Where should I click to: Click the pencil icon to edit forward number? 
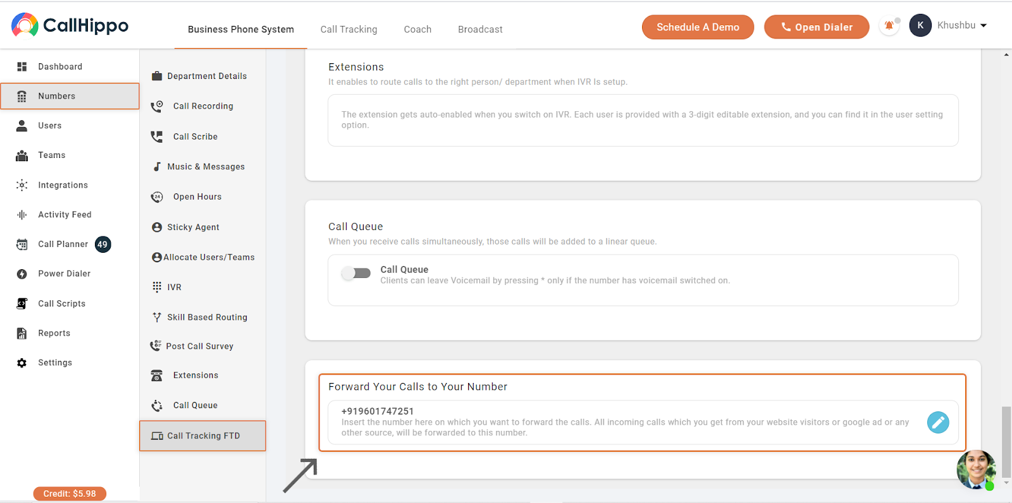[x=938, y=422]
